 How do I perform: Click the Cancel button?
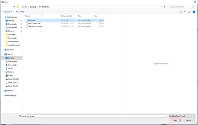189,120
